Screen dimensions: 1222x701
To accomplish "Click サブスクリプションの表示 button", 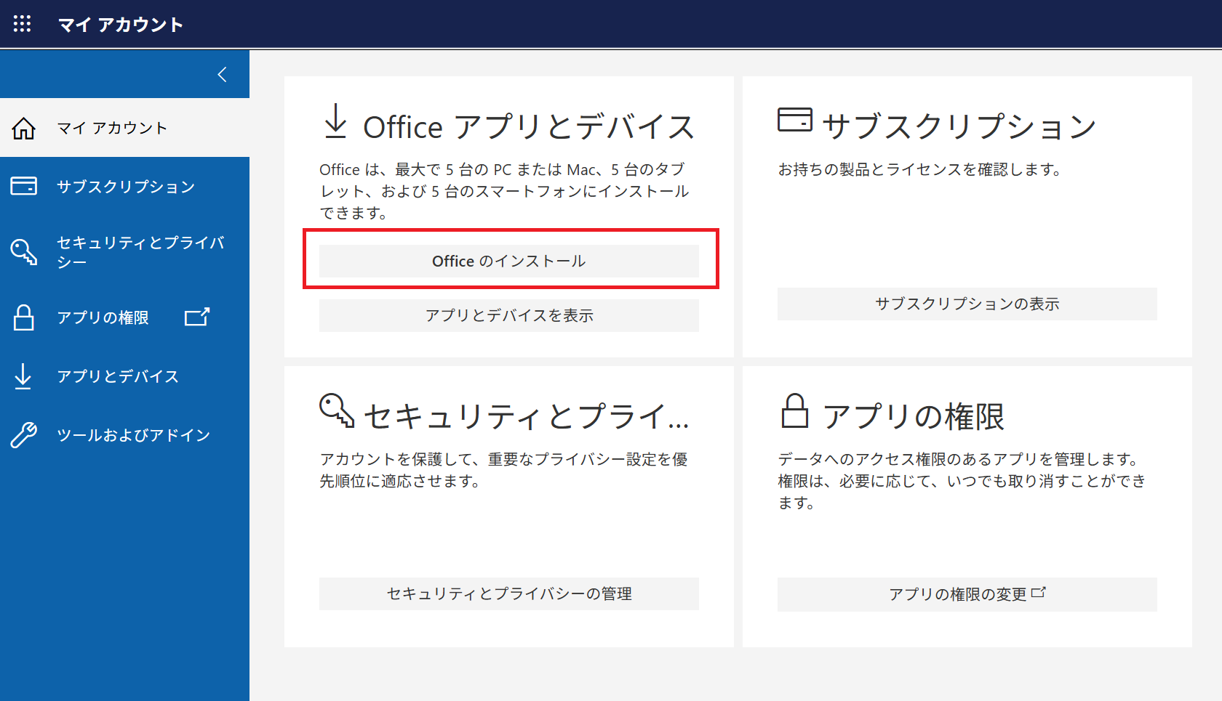I will (x=967, y=304).
